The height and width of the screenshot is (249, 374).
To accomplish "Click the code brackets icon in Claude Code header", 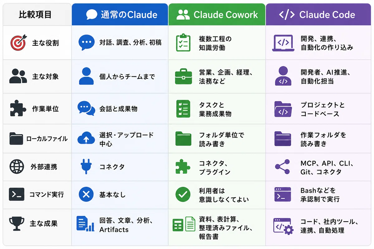I will point(286,15).
